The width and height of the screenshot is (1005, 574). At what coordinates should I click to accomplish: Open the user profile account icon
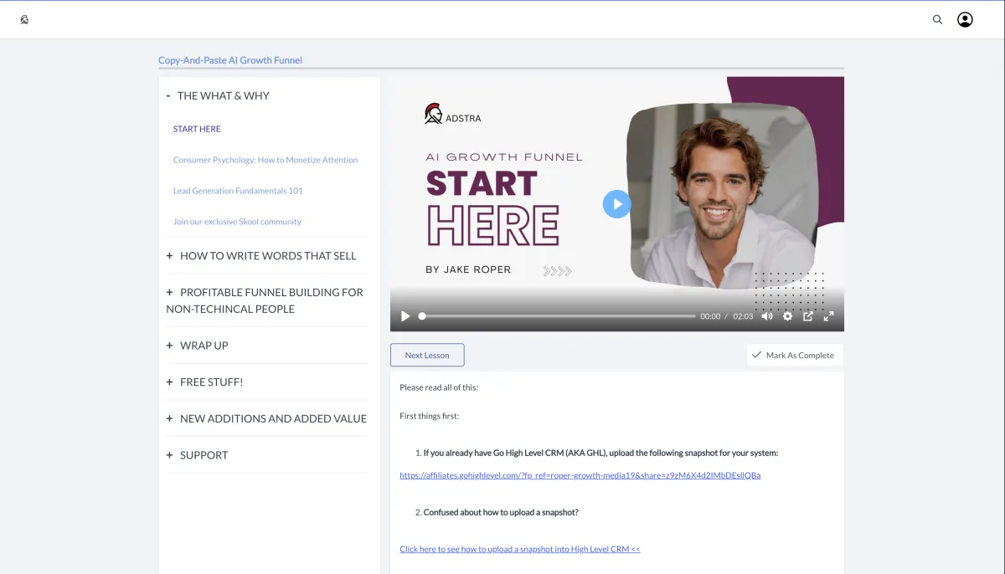pyautogui.click(x=965, y=19)
